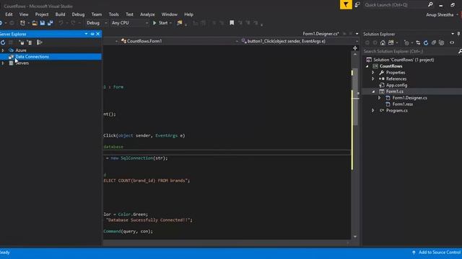Click Connect to Database icon in Server Explorer
462x259 pixels.
22,42
